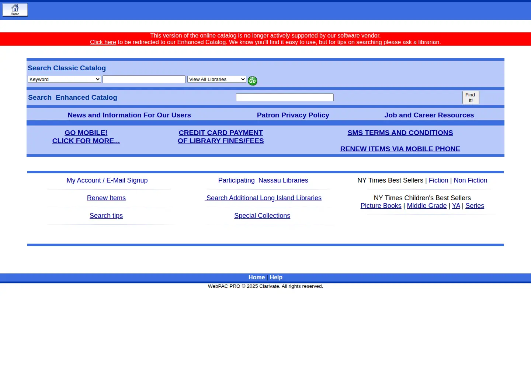Browse Special Collections
Viewport: 531px width, 368px height.
262,216
